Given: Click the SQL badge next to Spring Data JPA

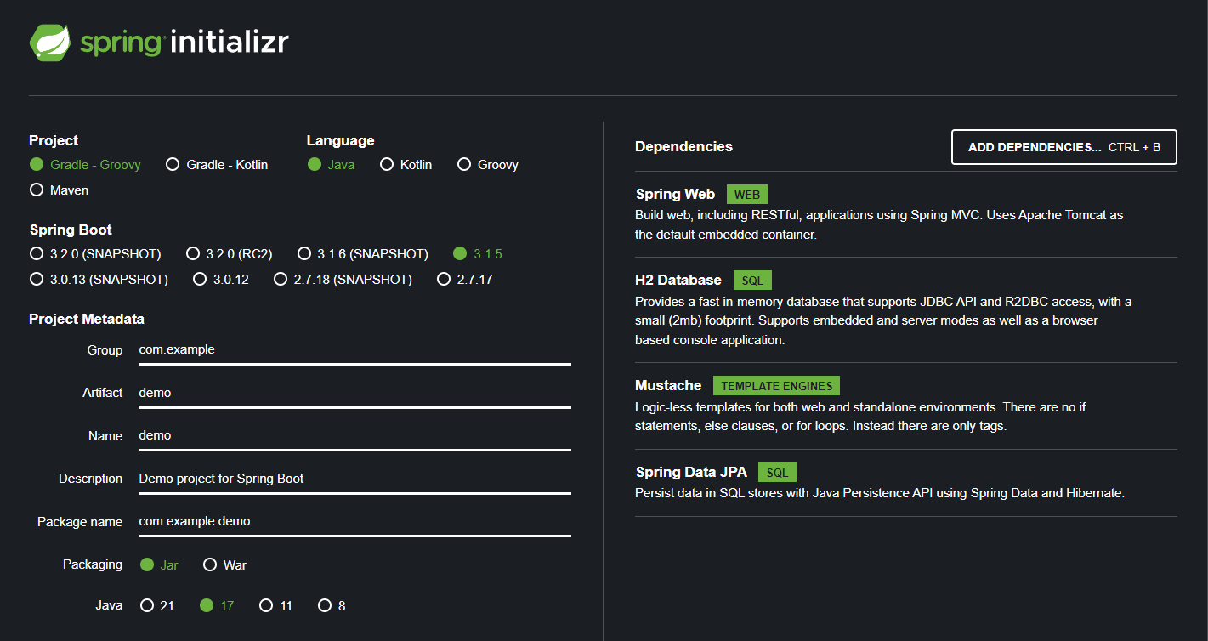Looking at the screenshot, I should (778, 473).
